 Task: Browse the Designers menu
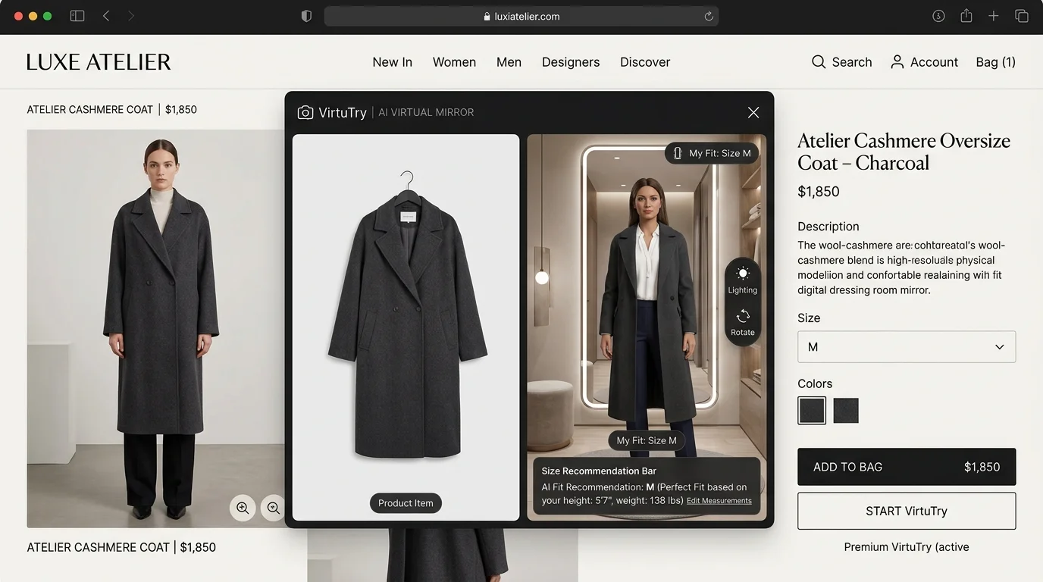[571, 62]
